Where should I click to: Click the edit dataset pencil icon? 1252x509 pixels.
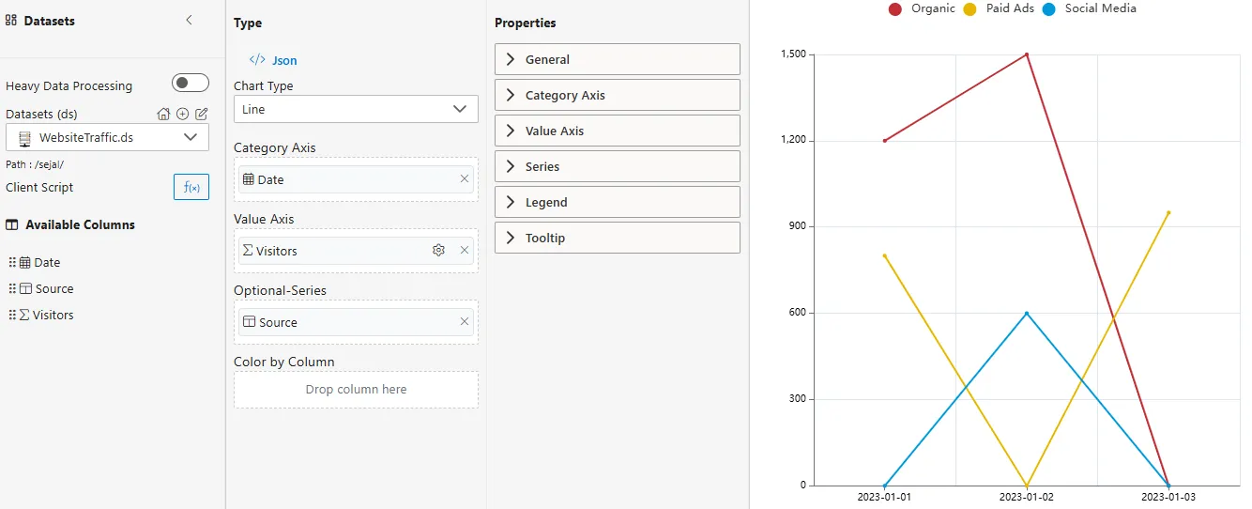(x=201, y=115)
